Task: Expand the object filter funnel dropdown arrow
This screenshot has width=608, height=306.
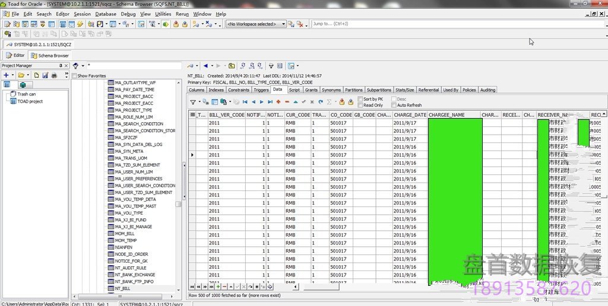Action: [x=83, y=66]
